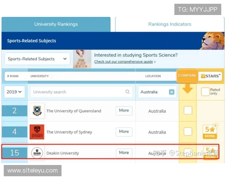The height and width of the screenshot is (180, 225).
Task: Click the # RANK column header
Action: [13, 76]
